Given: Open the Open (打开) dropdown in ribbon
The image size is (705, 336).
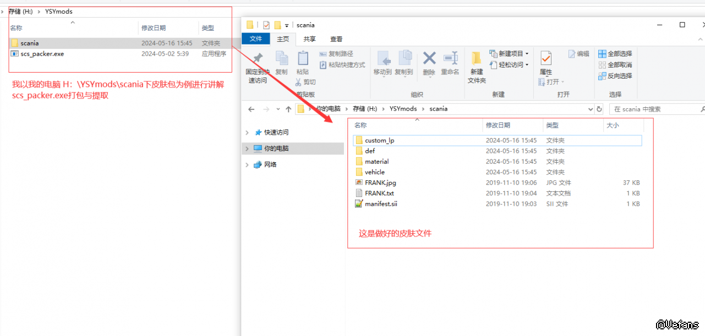Looking at the screenshot, I should 550,82.
